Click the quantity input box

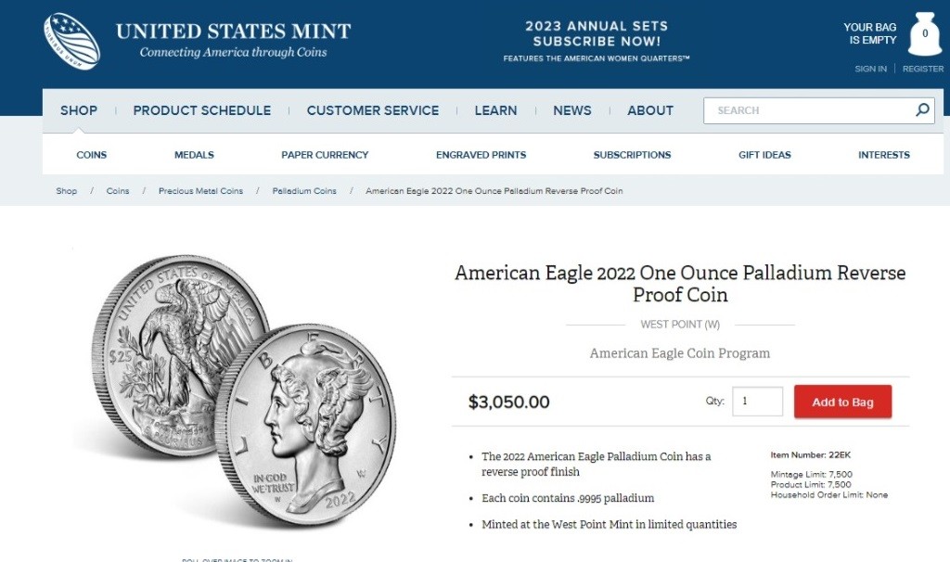tap(757, 402)
